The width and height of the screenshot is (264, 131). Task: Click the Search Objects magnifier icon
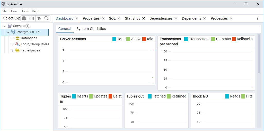[x=46, y=18]
